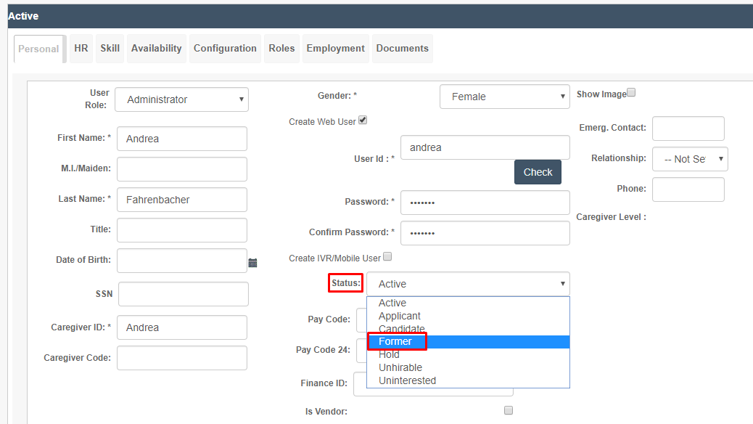Open the Availability tab
The width and height of the screenshot is (753, 424).
[157, 49]
